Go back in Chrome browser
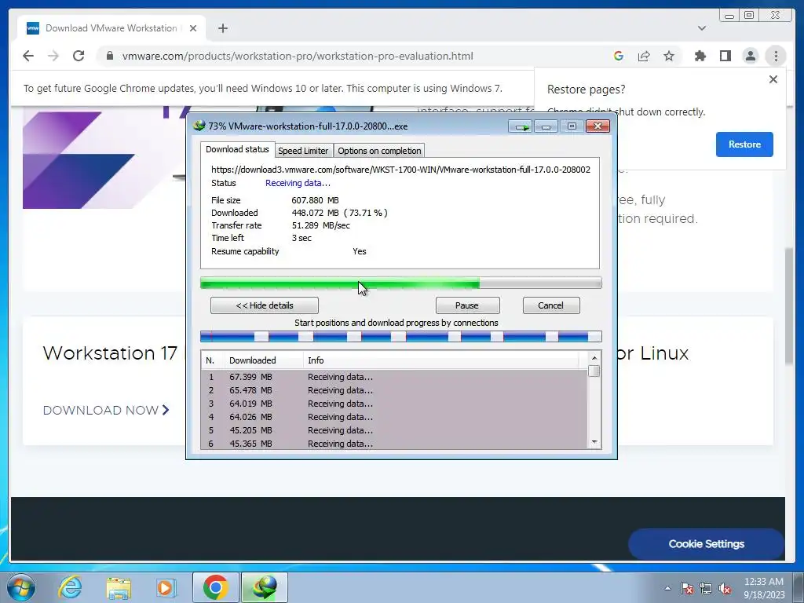Image resolution: width=804 pixels, height=603 pixels. tap(28, 56)
